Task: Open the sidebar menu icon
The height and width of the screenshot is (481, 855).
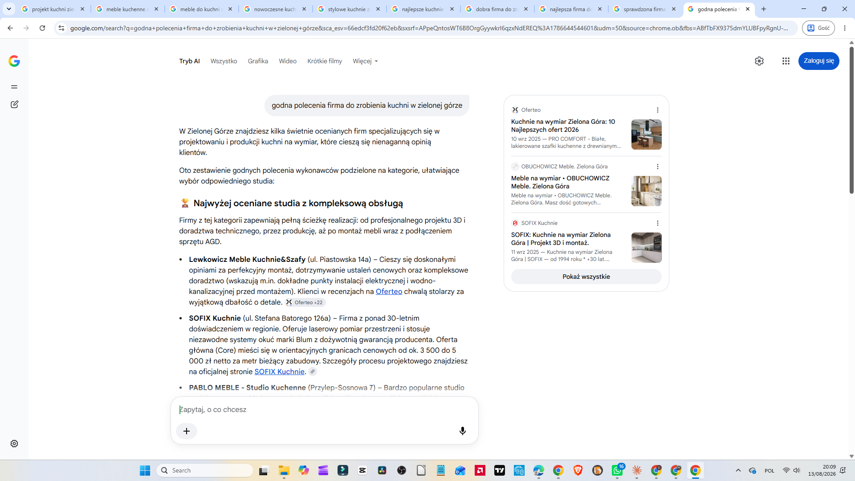Action: pyautogui.click(x=14, y=87)
